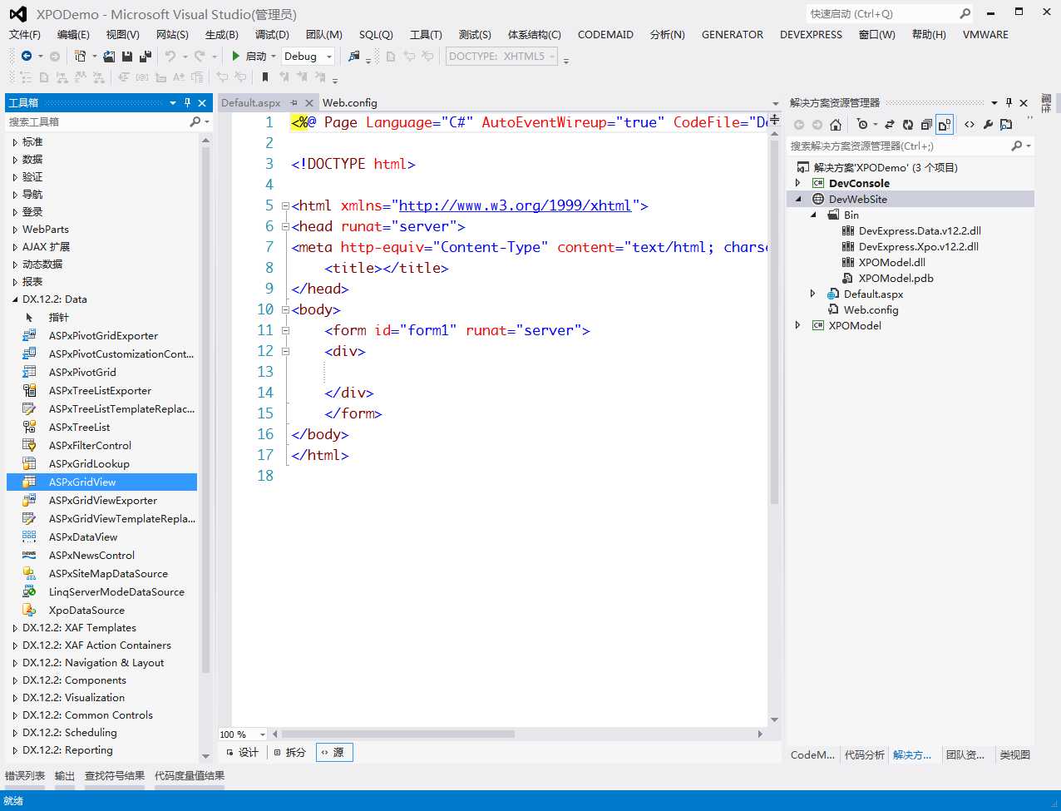
Task: Click the Navigate Backward arrow in toolbar
Action: 27,57
